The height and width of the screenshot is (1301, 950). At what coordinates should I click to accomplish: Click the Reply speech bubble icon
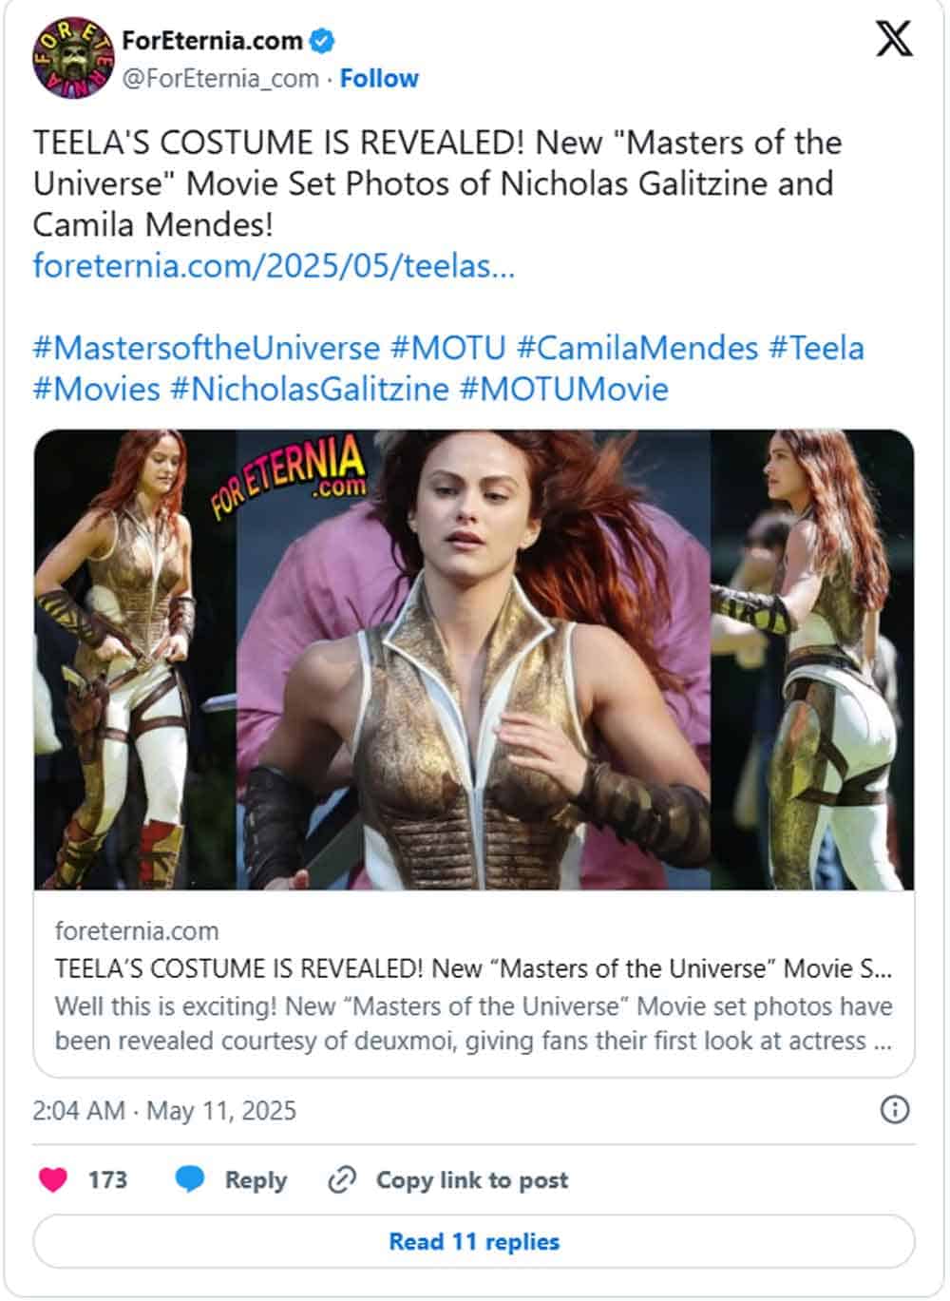click(x=190, y=1179)
